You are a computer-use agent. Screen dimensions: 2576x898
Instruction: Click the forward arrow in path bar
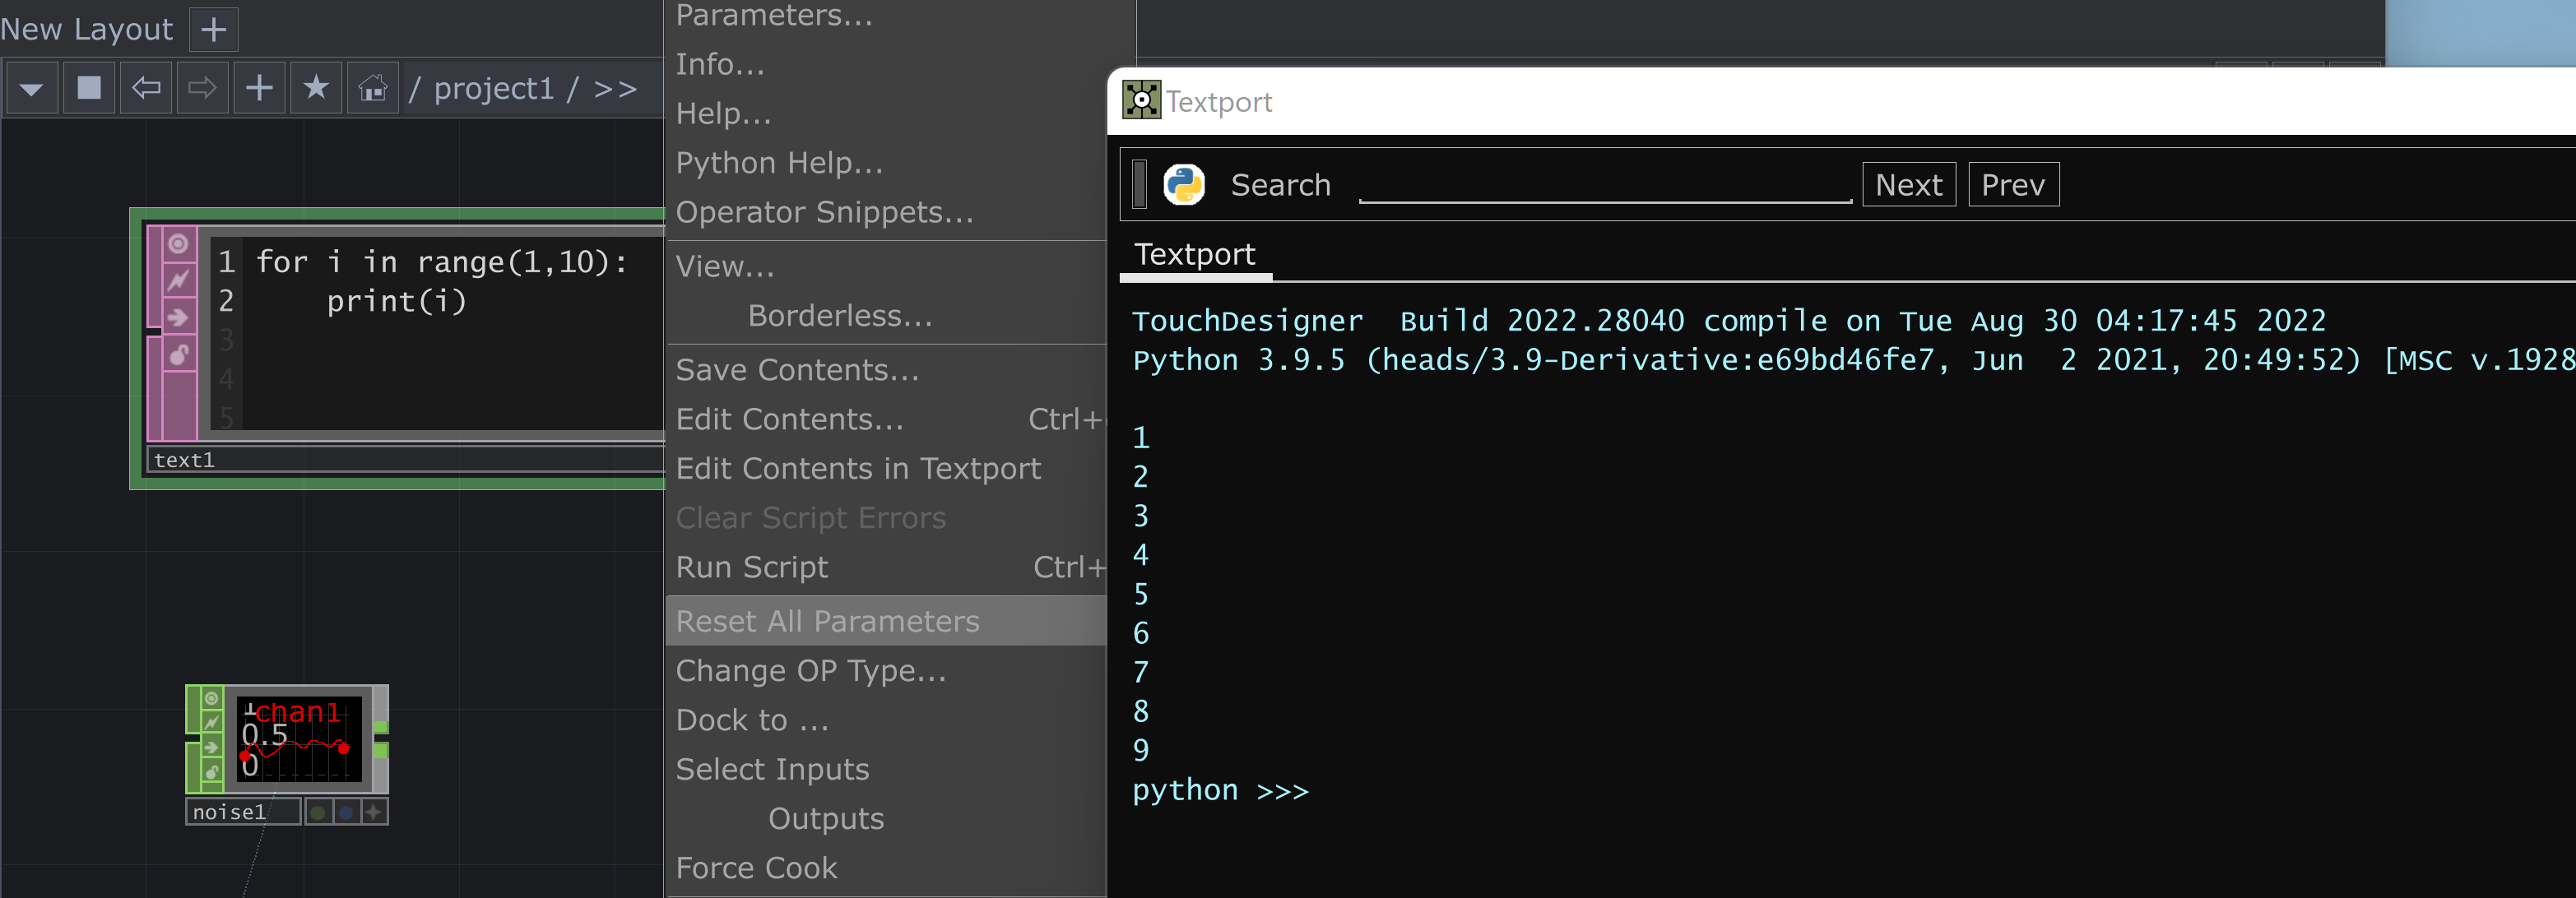coord(202,88)
